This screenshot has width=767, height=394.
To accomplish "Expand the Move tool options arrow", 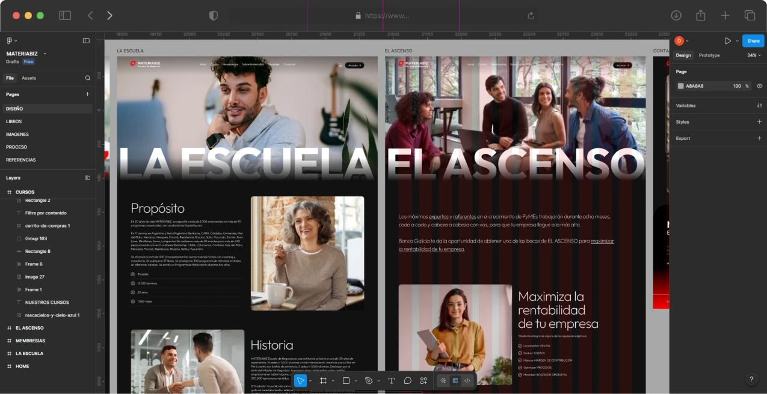I will click(x=310, y=381).
